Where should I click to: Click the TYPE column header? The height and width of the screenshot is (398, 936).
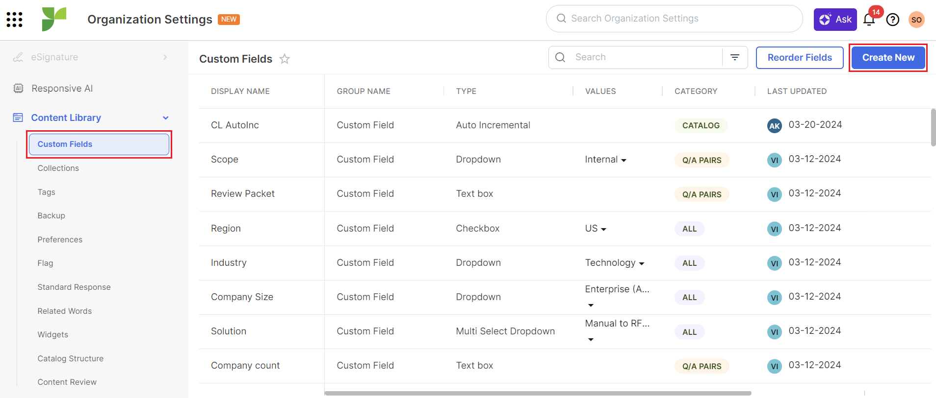click(466, 91)
